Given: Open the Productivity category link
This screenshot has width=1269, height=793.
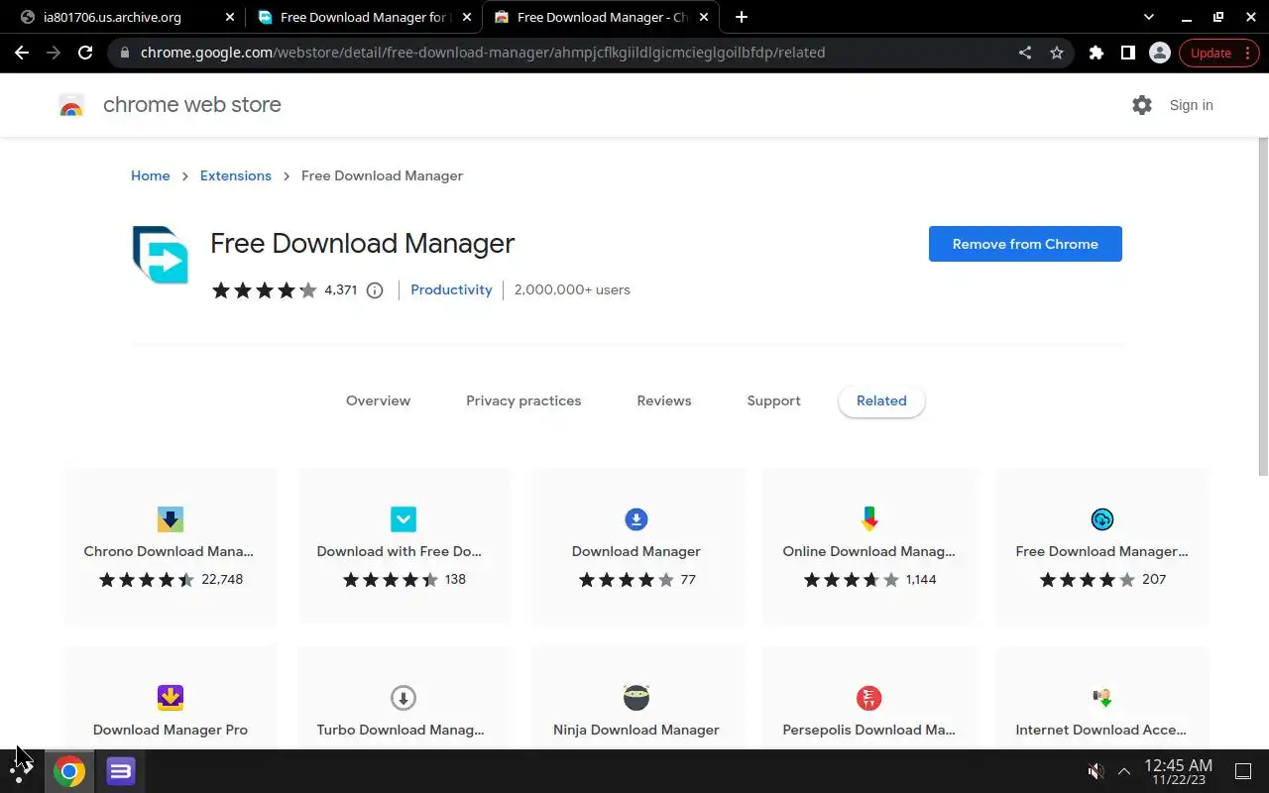Looking at the screenshot, I should click(451, 290).
